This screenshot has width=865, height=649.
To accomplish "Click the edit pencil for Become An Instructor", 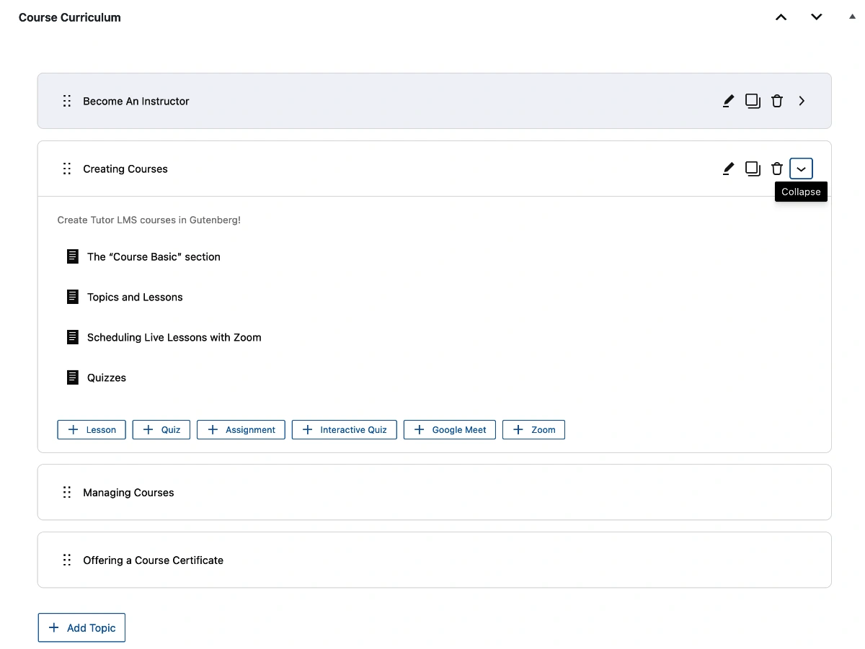I will pos(728,102).
